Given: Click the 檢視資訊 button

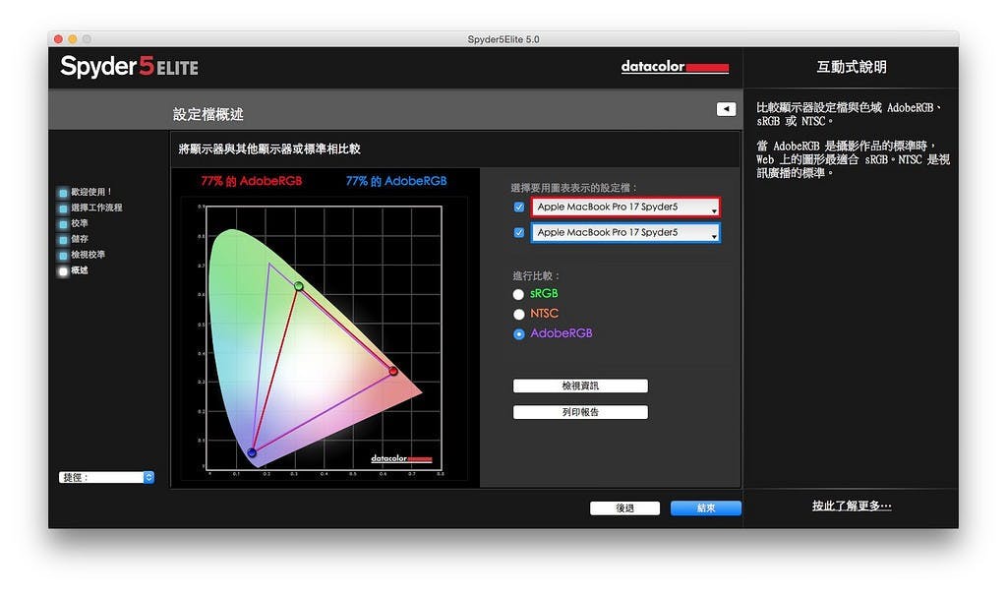Looking at the screenshot, I should [x=580, y=386].
